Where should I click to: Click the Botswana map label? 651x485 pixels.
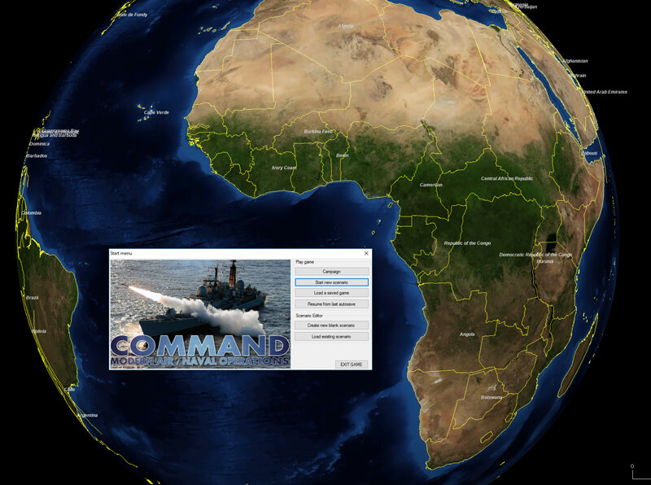(x=492, y=397)
